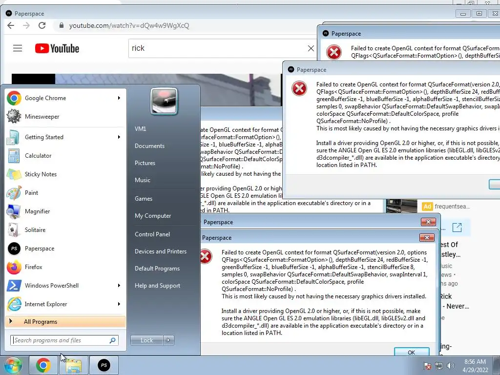
Task: Open VM1 user folder
Action: (140, 129)
